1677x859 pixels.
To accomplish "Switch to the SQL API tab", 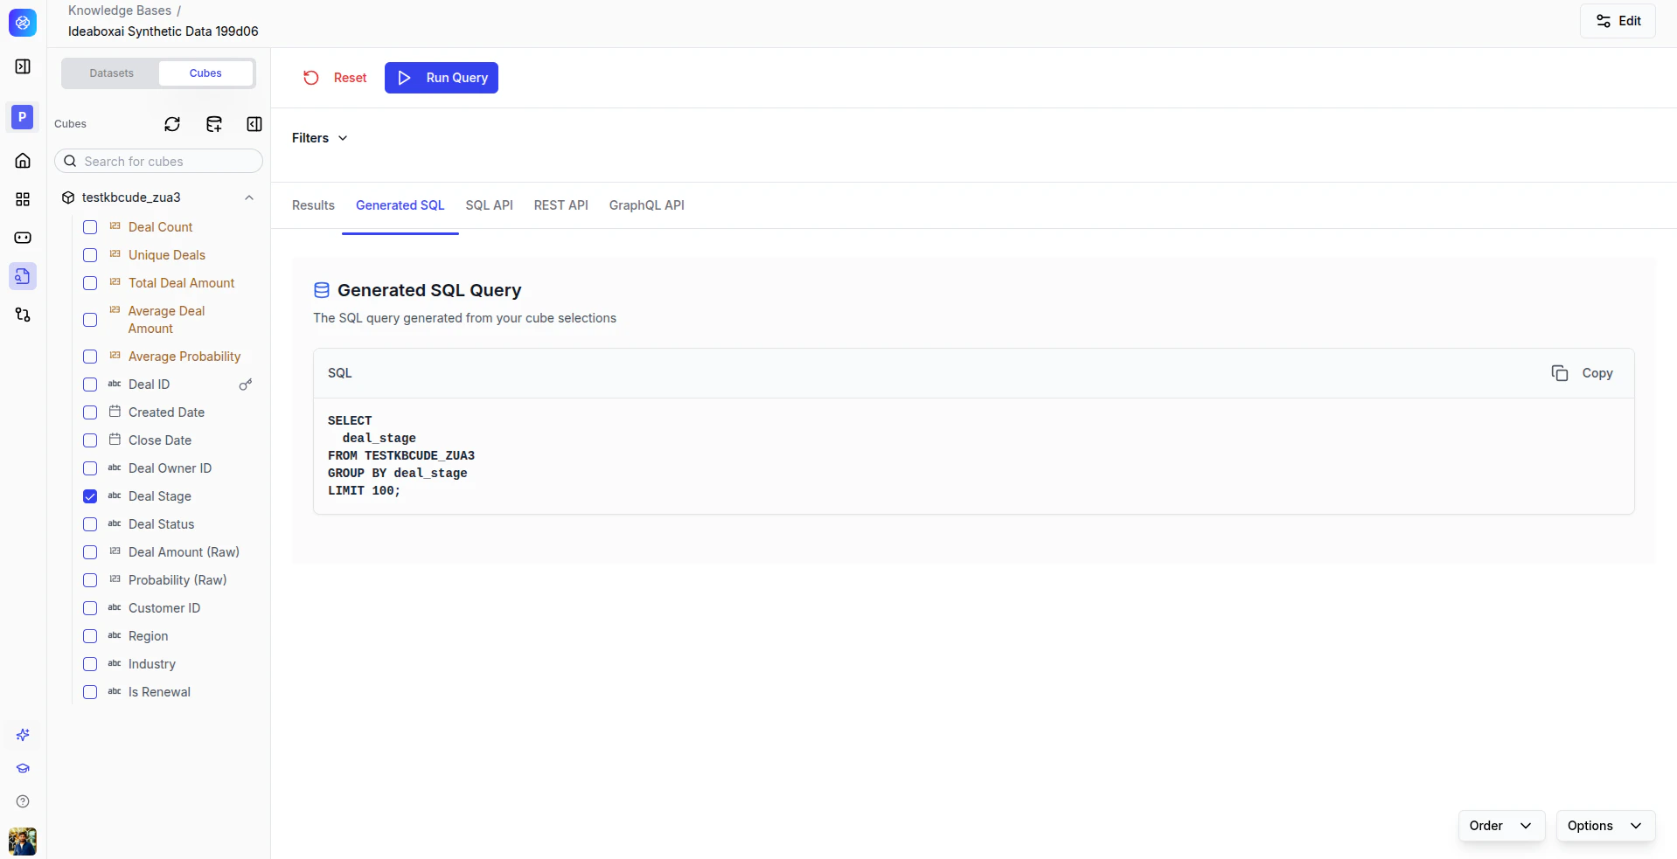I will pyautogui.click(x=490, y=205).
